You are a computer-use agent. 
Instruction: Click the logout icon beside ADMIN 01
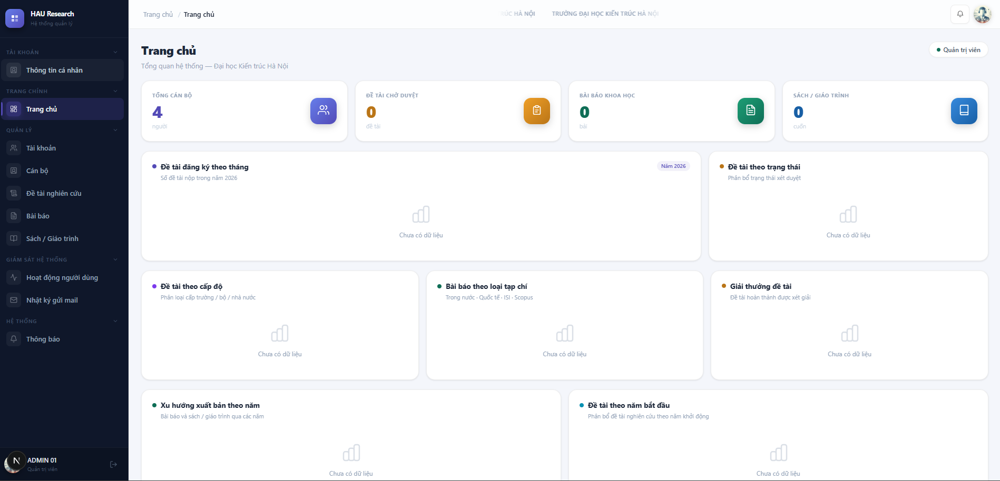click(x=113, y=464)
